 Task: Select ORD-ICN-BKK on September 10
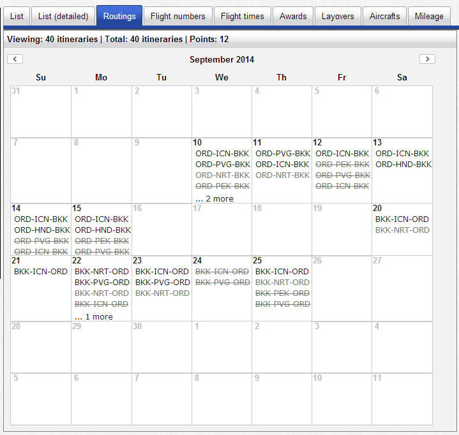(222, 154)
